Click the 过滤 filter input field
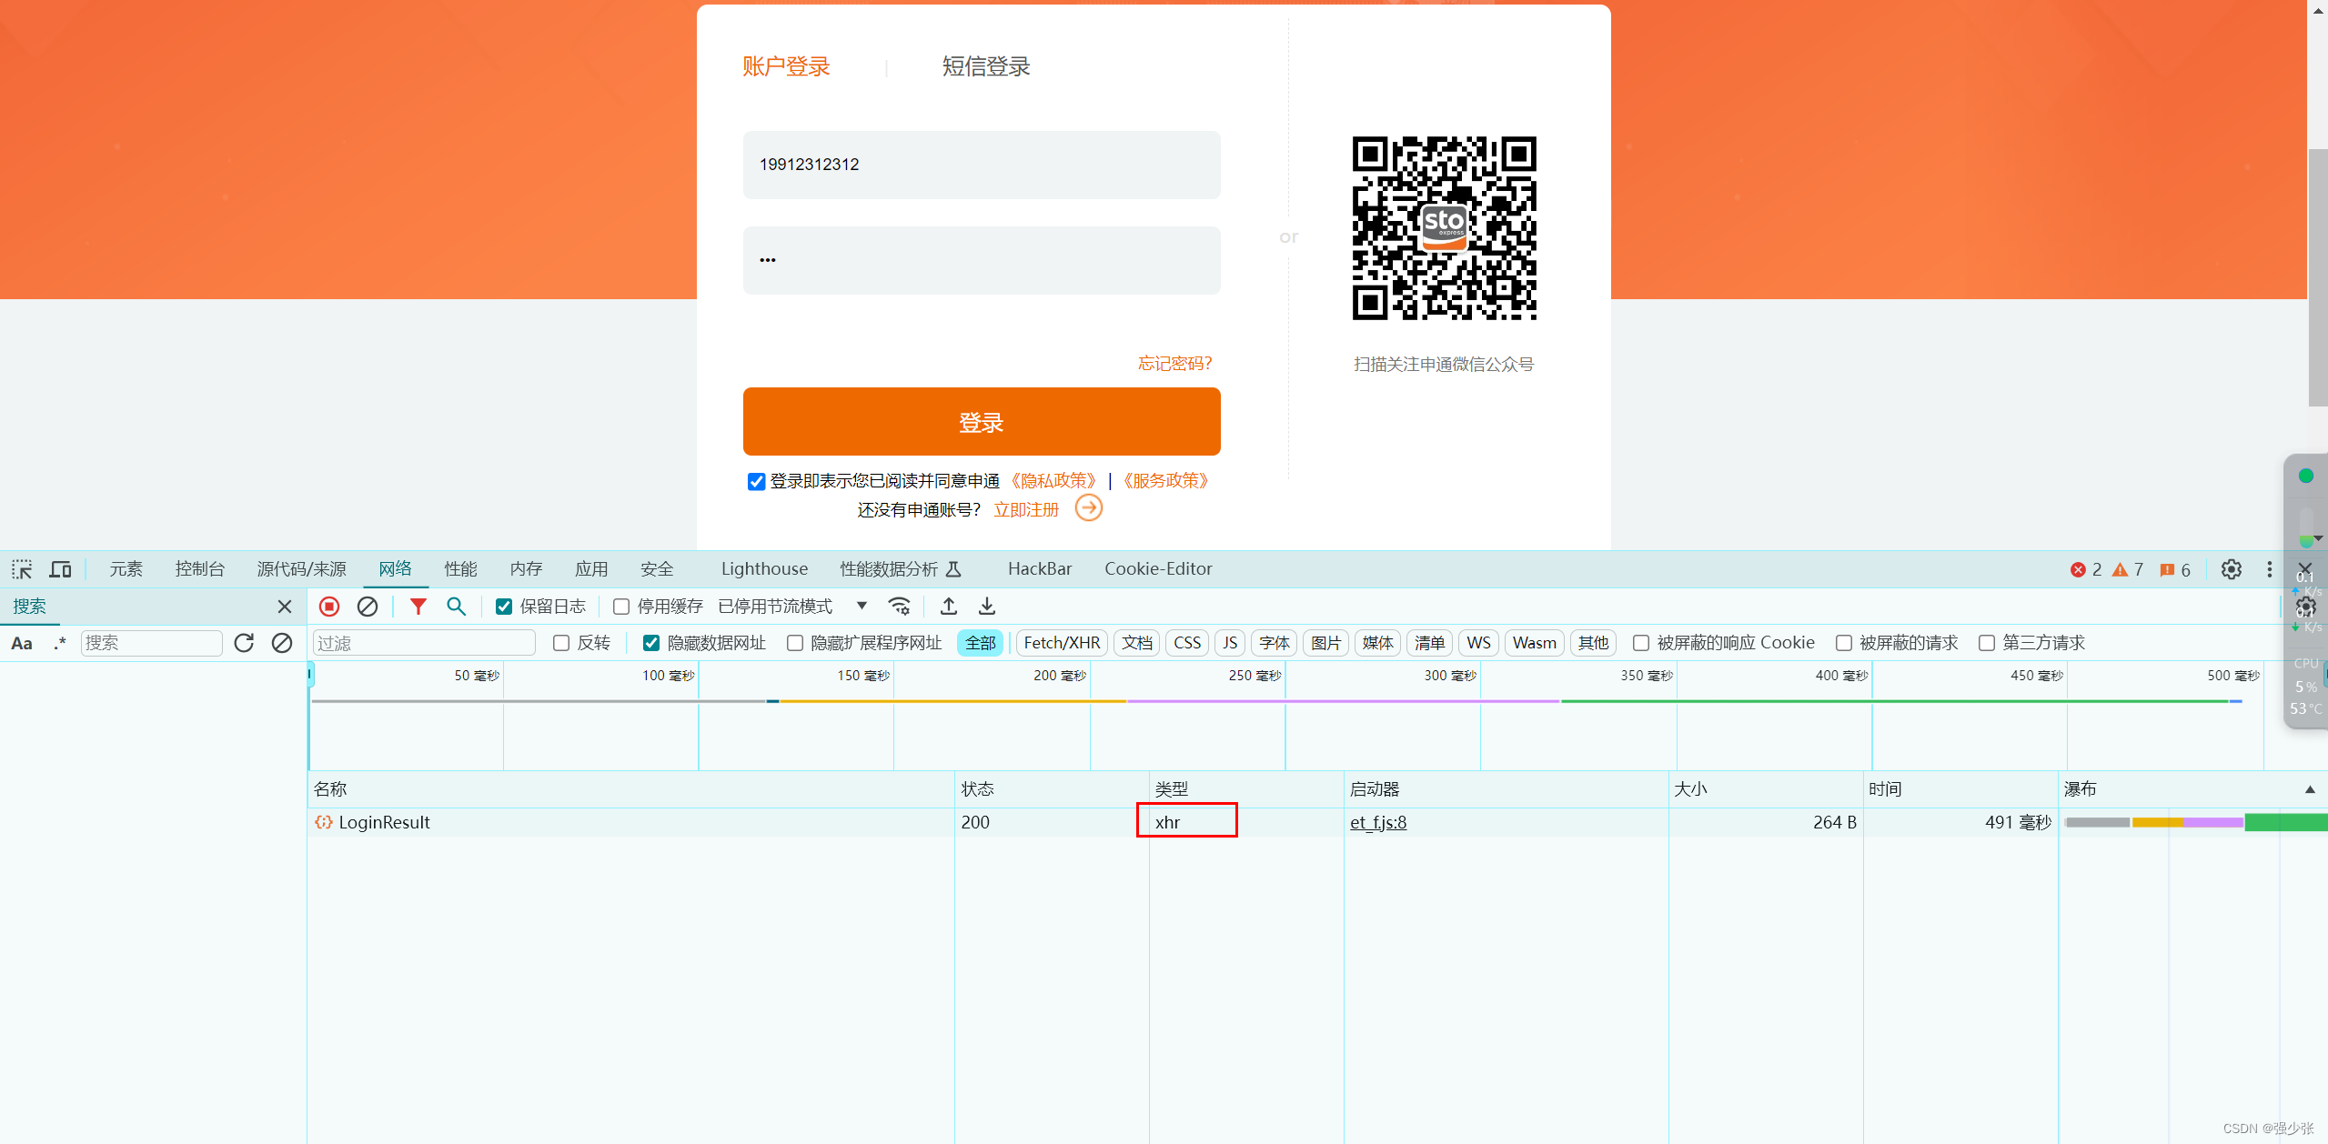 tap(423, 643)
